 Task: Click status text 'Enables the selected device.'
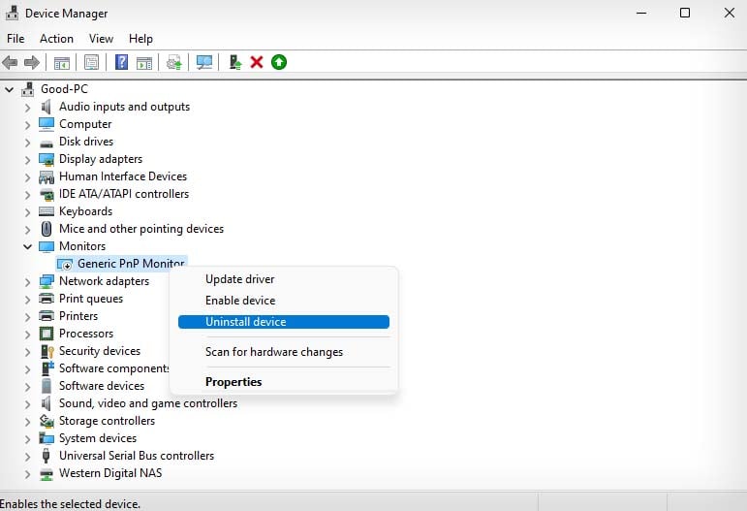click(x=70, y=504)
